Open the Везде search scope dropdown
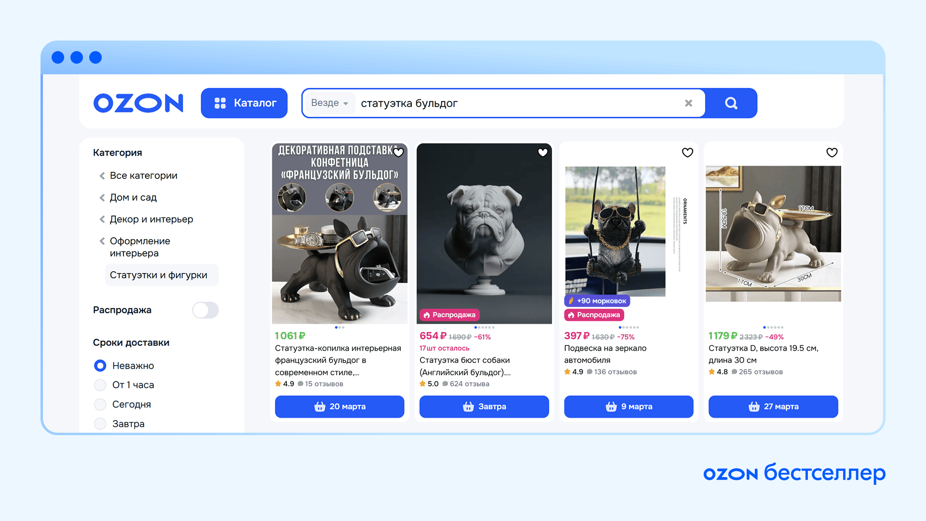The image size is (926, 521). point(330,103)
